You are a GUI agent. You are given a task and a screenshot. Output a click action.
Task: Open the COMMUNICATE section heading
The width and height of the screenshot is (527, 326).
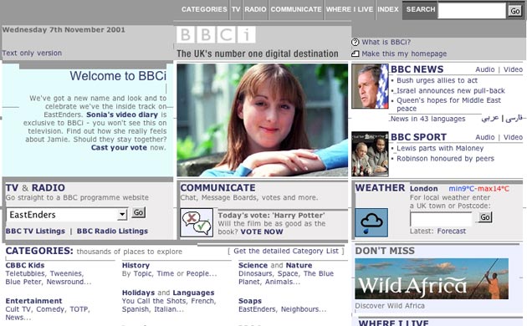click(x=217, y=188)
